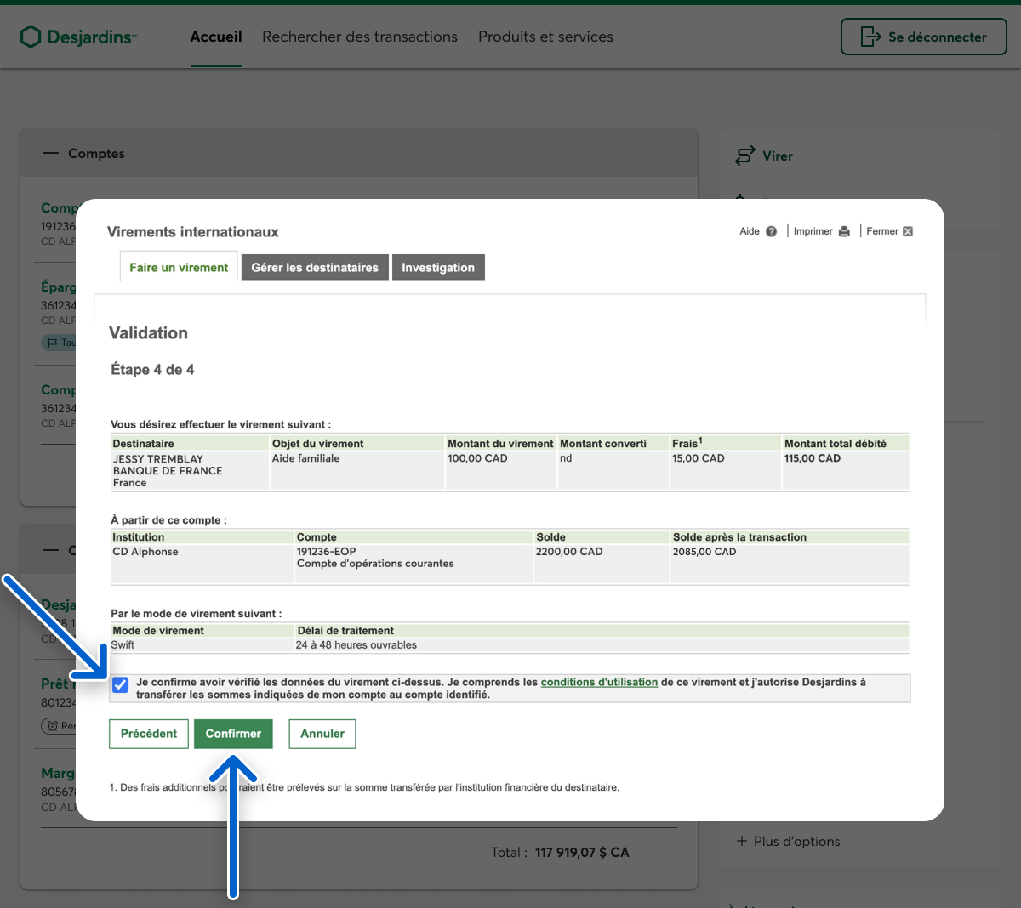Uncheck the transfer confirmation checkbox
1021x908 pixels.
tap(120, 685)
